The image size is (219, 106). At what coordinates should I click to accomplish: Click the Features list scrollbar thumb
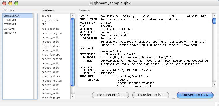(x=73, y=52)
